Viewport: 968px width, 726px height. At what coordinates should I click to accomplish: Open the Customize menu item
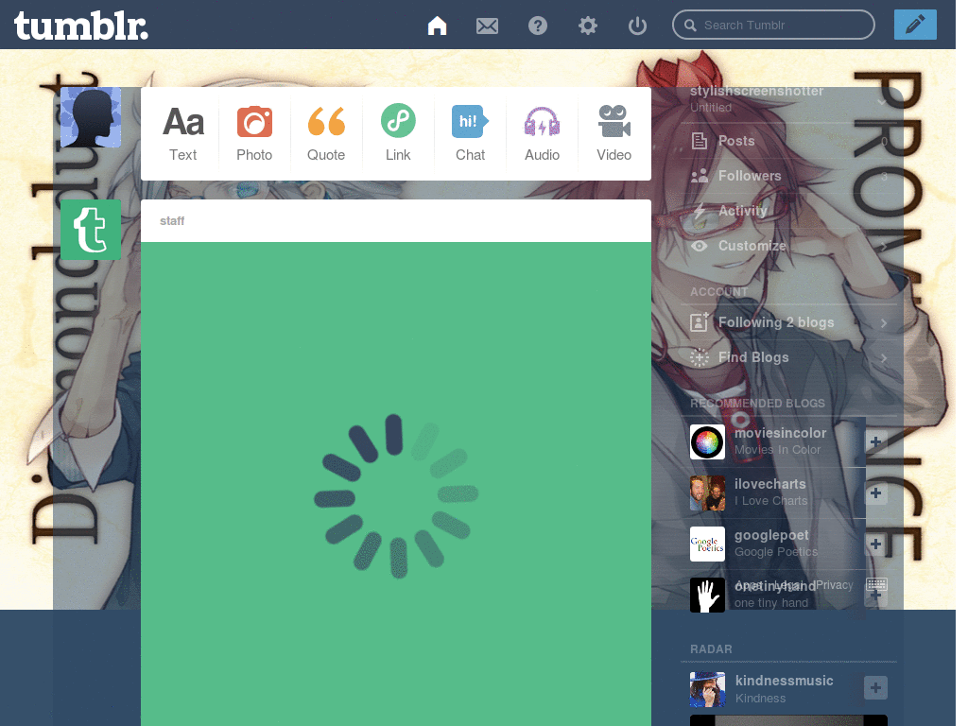[x=789, y=246]
